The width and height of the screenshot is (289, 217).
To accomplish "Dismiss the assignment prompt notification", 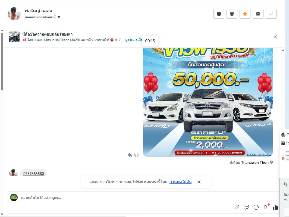I will point(199,182).
